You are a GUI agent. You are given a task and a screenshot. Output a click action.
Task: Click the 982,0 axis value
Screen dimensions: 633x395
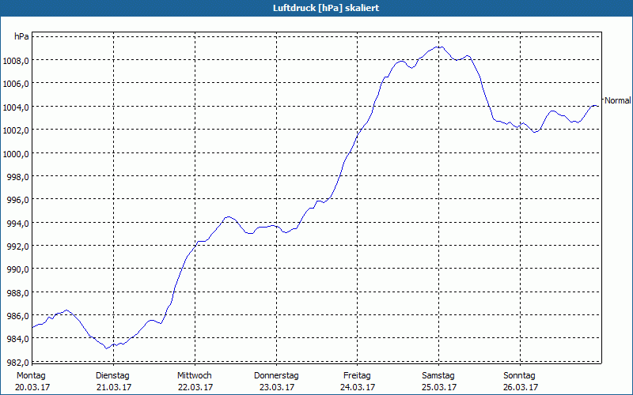click(x=17, y=363)
